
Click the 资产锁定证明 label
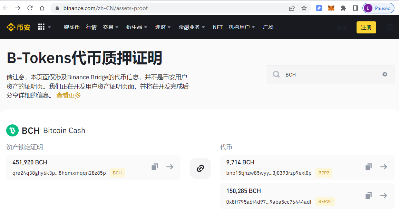(x=25, y=147)
